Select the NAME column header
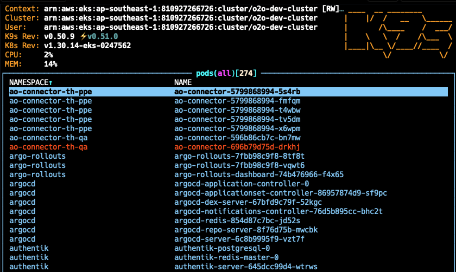The width and height of the screenshot is (456, 272). [x=183, y=83]
